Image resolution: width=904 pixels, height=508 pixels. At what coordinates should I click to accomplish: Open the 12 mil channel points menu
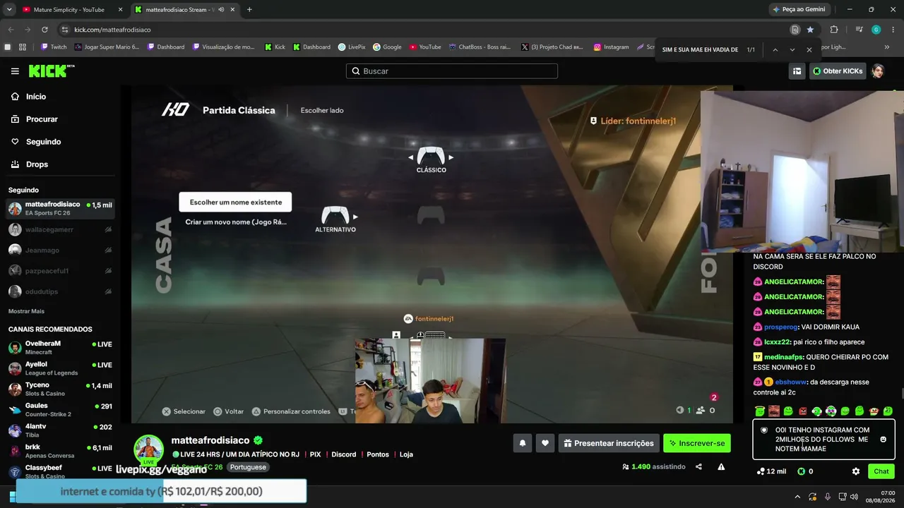click(x=771, y=471)
